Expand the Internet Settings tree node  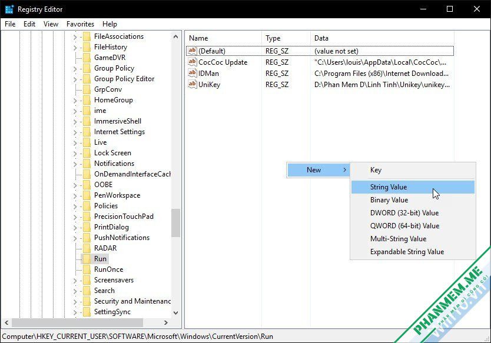point(75,132)
